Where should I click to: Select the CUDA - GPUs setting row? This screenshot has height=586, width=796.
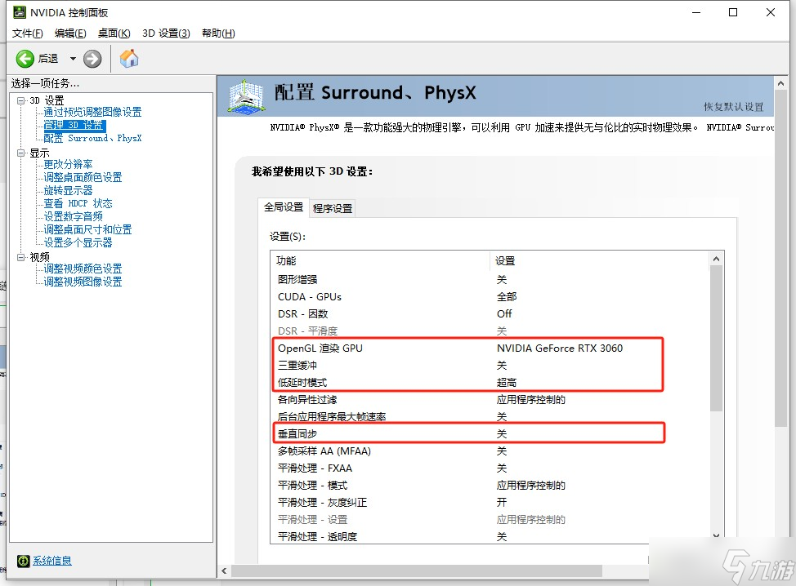pos(490,296)
